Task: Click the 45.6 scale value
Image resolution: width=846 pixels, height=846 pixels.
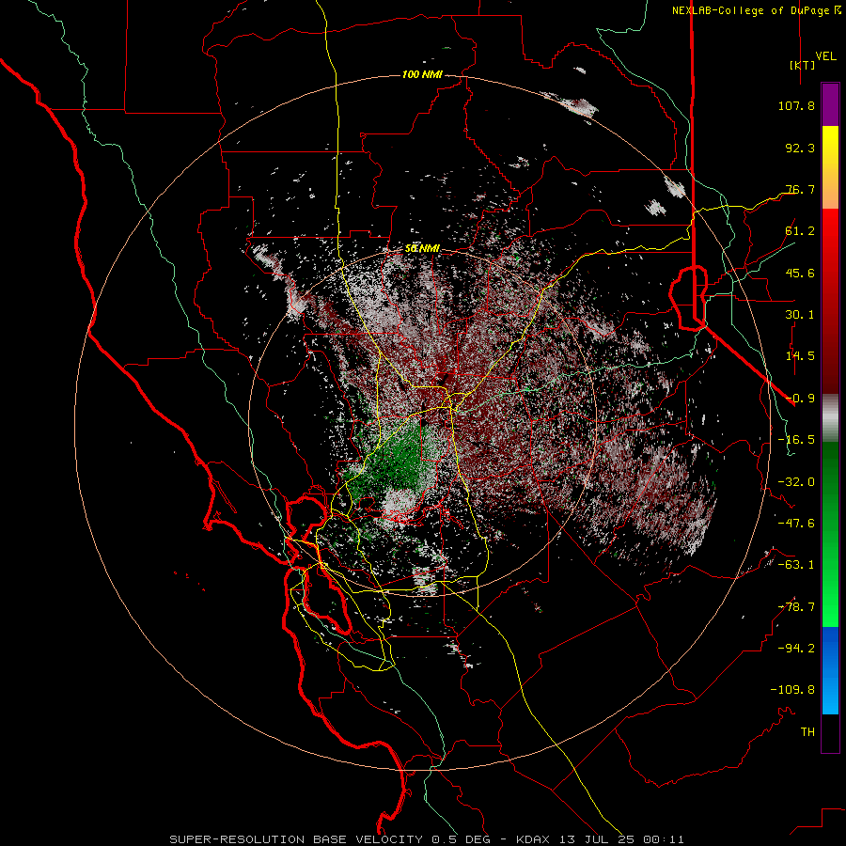Action: (800, 273)
